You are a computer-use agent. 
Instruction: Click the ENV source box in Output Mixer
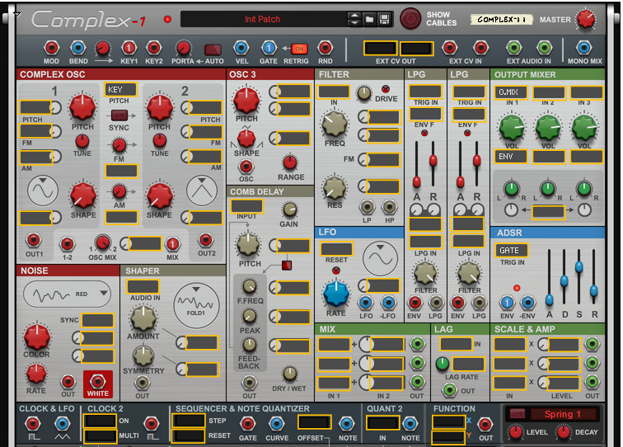(x=511, y=157)
